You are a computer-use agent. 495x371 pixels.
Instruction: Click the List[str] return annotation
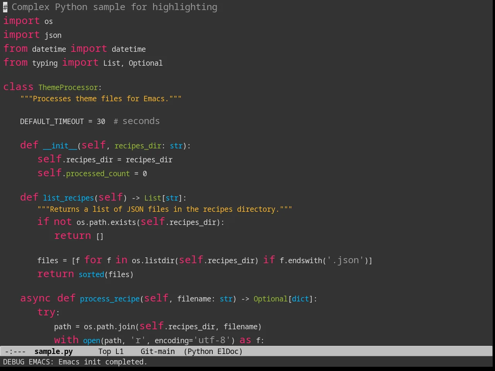[163, 198]
